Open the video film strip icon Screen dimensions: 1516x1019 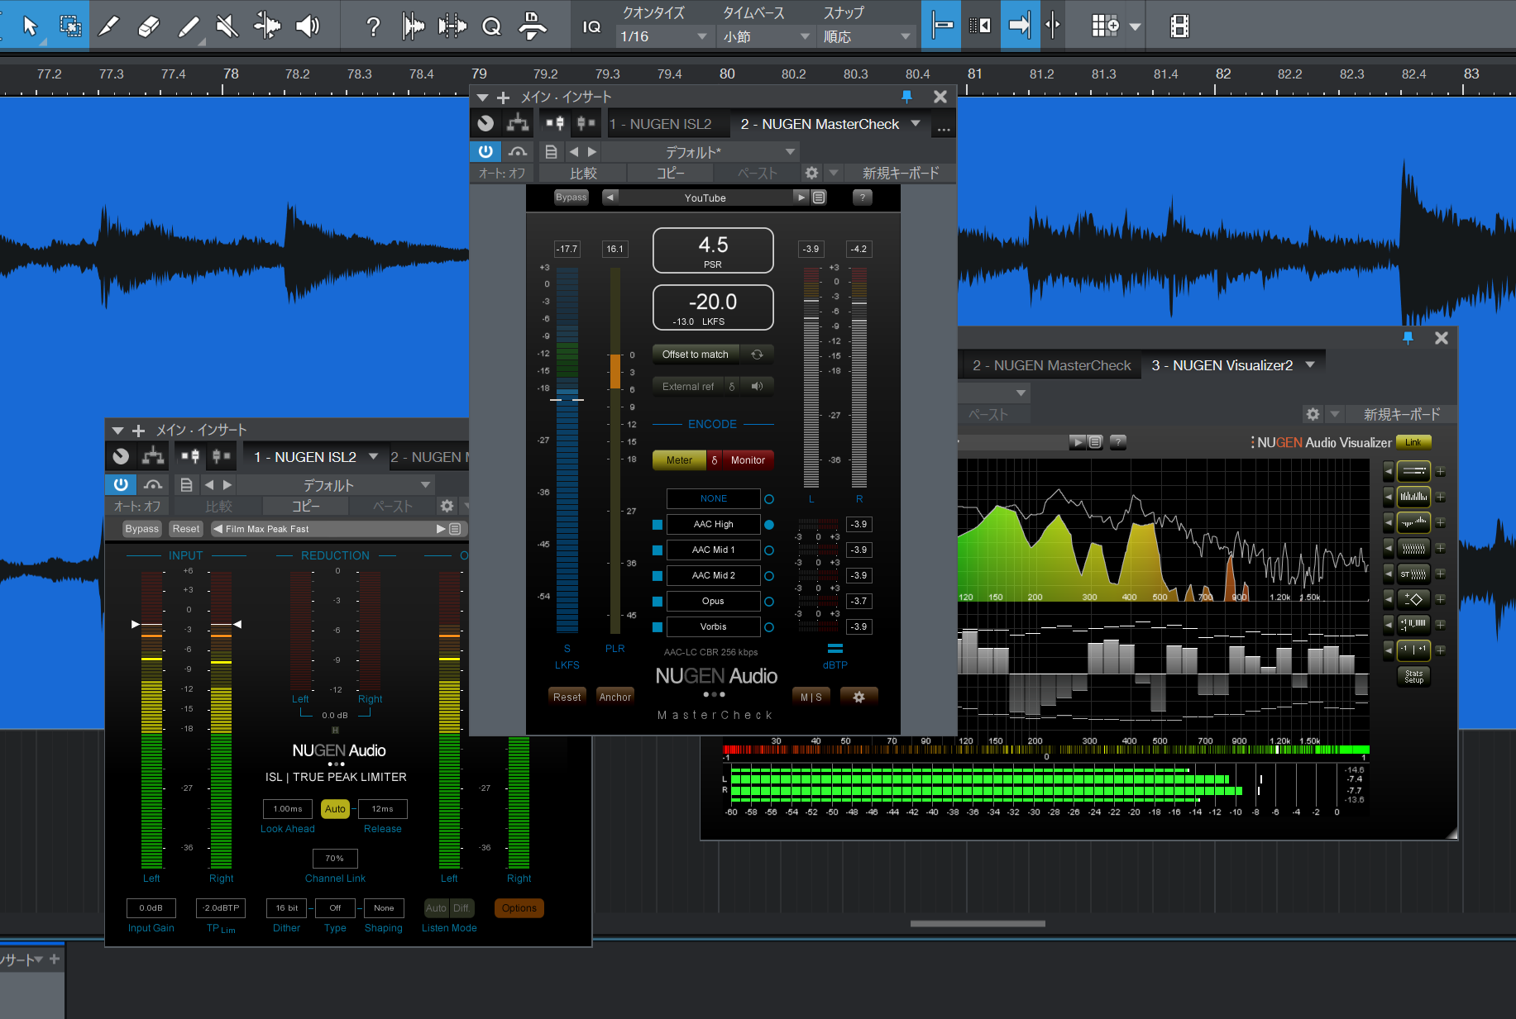(x=1179, y=26)
